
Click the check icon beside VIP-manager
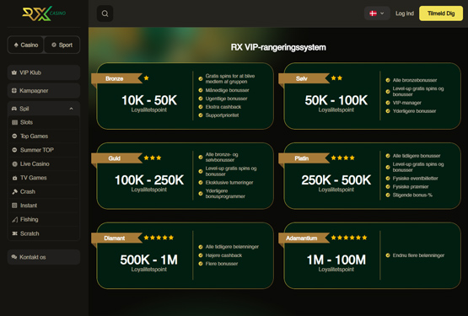point(388,103)
